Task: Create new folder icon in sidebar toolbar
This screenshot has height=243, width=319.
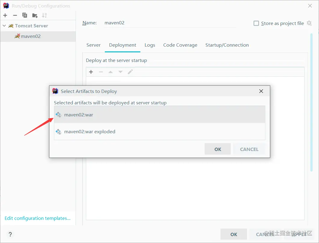Action: [x=35, y=15]
